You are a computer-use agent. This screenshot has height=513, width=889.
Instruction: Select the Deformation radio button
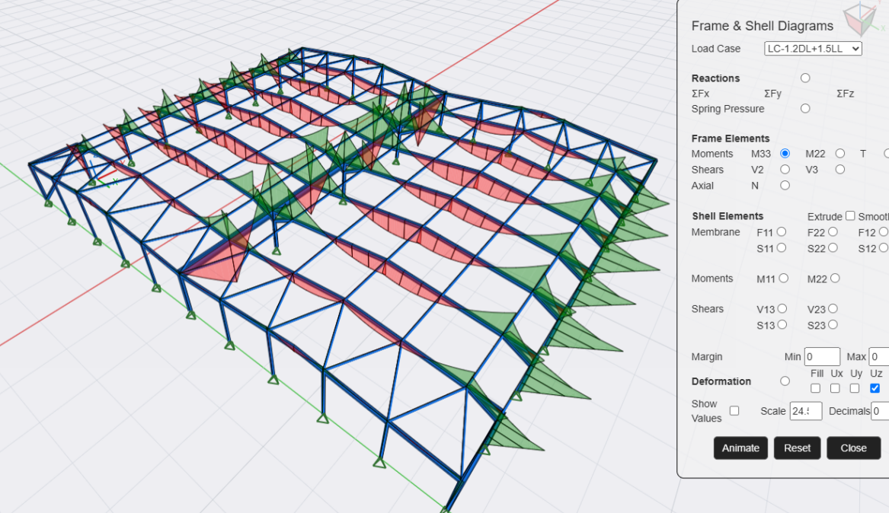click(x=785, y=381)
